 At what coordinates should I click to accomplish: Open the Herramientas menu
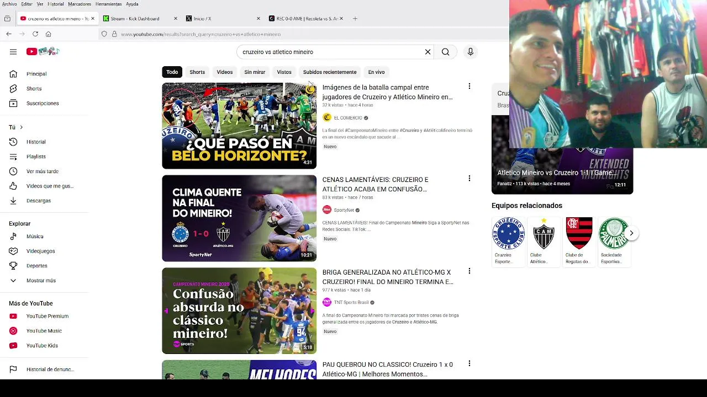tap(108, 4)
